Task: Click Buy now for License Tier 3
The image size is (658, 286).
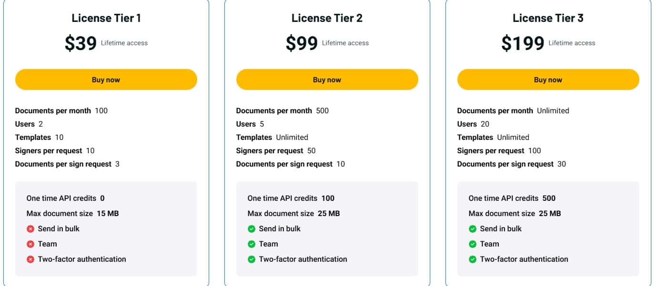Action: click(548, 79)
